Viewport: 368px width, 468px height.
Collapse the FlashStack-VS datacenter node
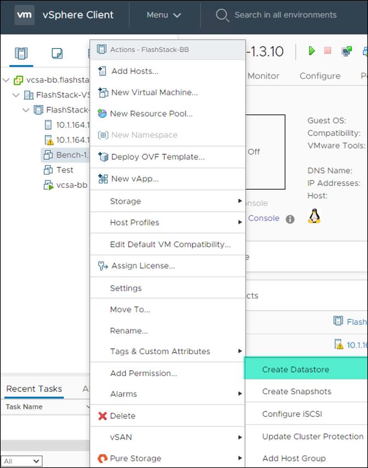16,95
